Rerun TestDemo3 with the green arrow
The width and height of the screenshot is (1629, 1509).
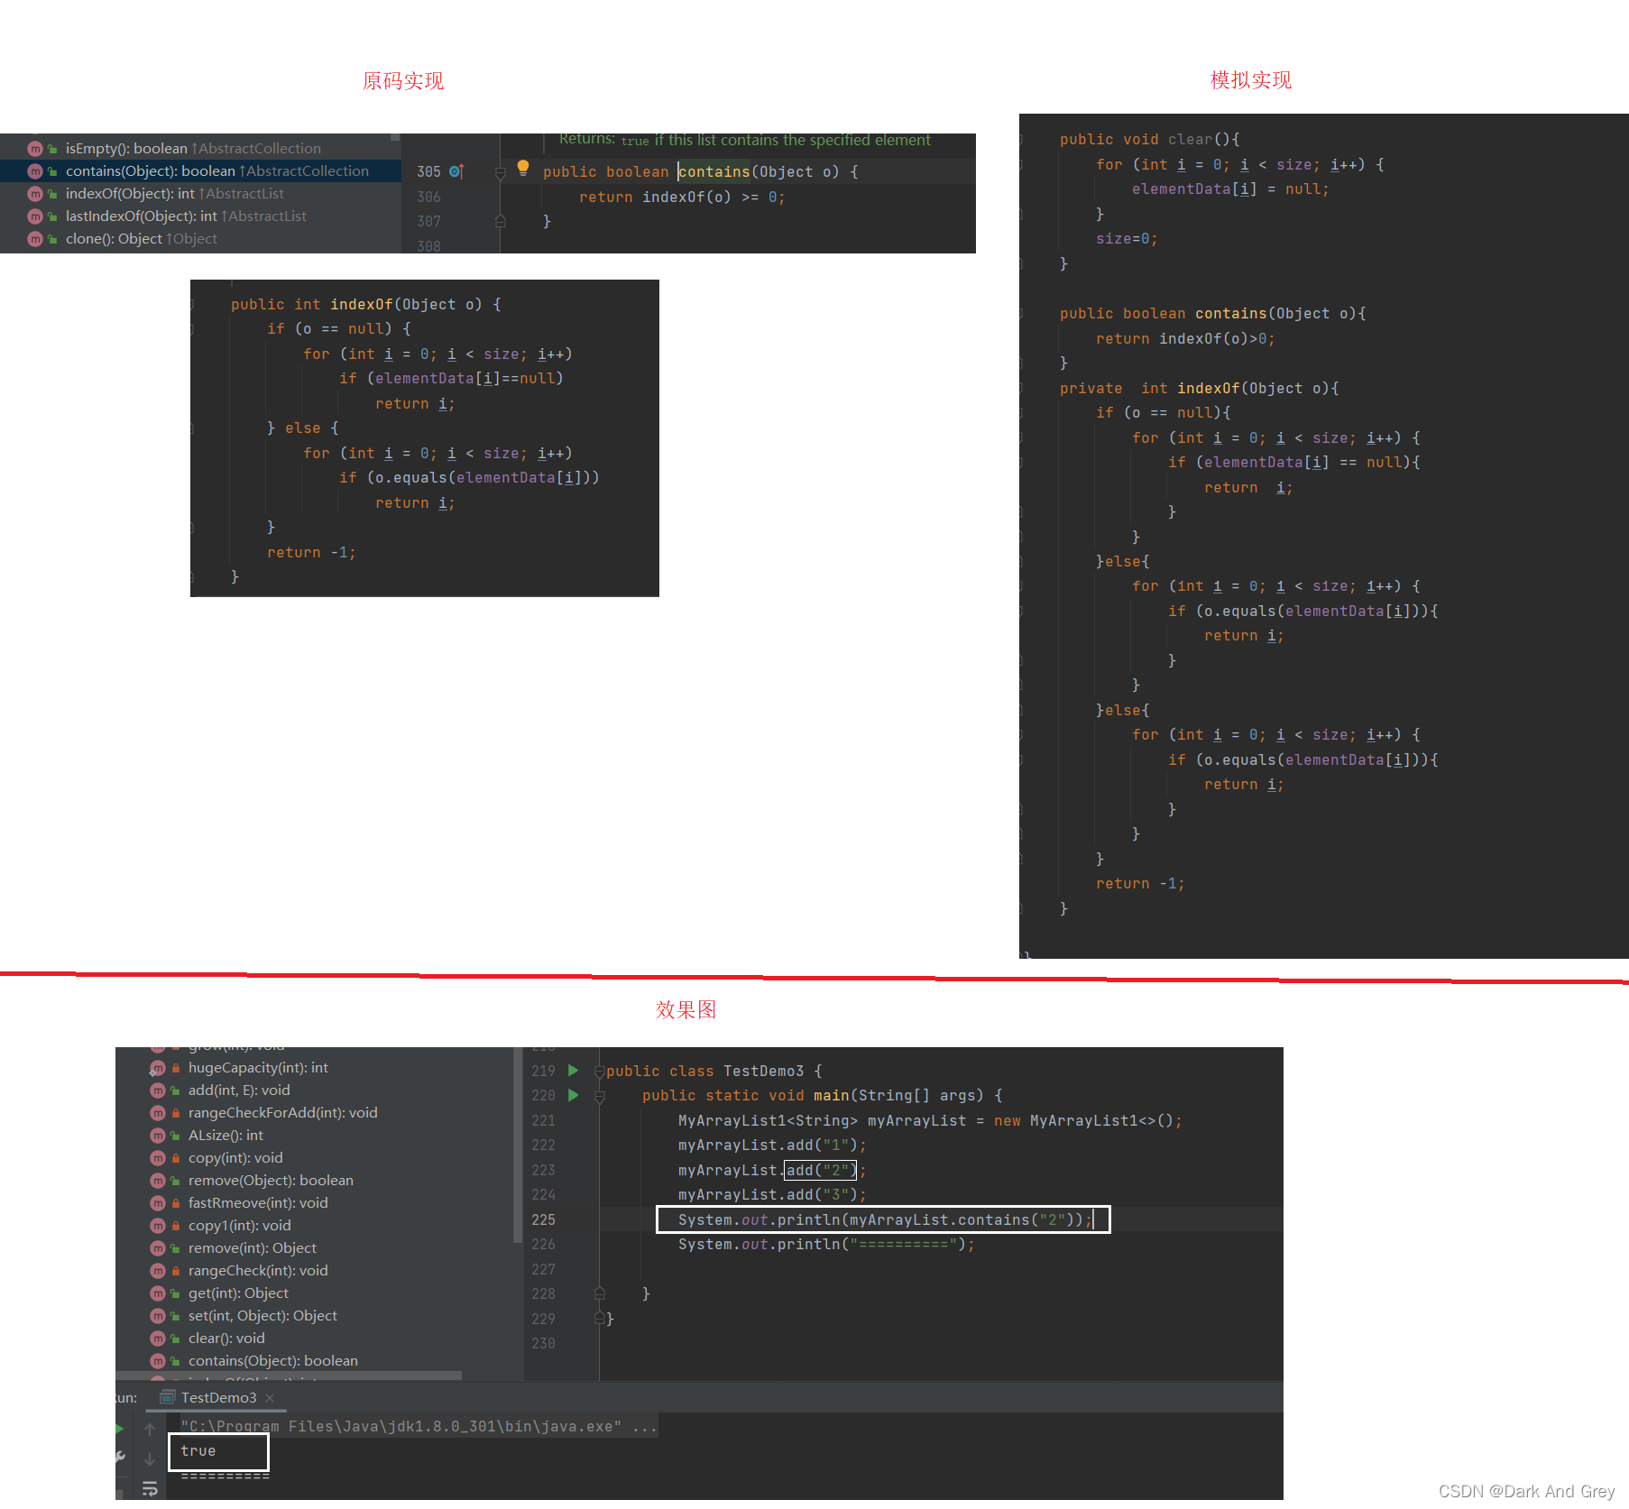pyautogui.click(x=120, y=1429)
